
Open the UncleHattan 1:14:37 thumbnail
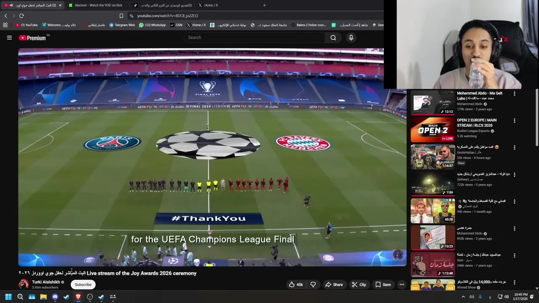[433, 157]
